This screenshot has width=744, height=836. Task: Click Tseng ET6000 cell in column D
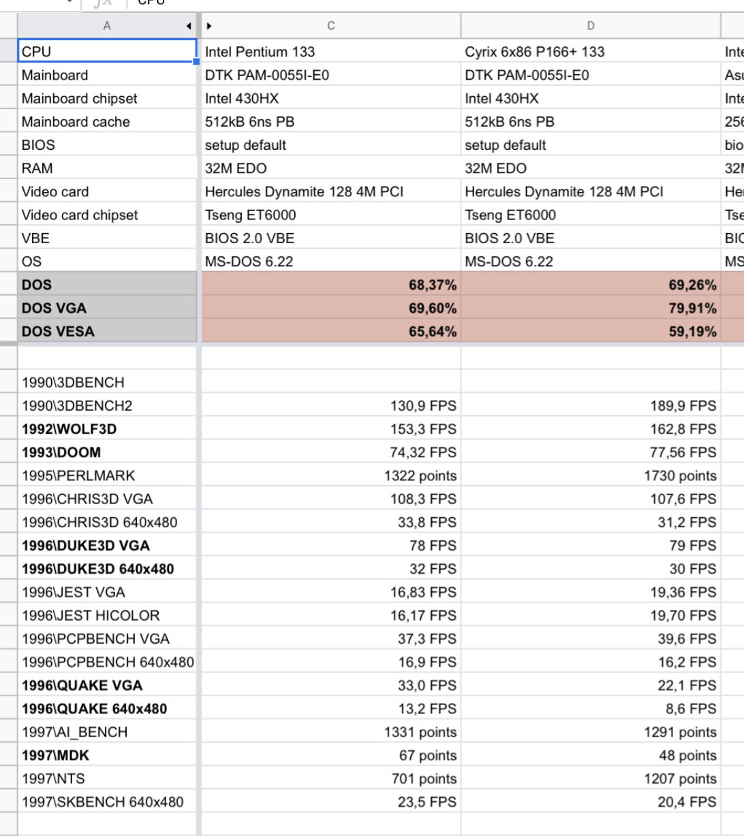coord(591,215)
